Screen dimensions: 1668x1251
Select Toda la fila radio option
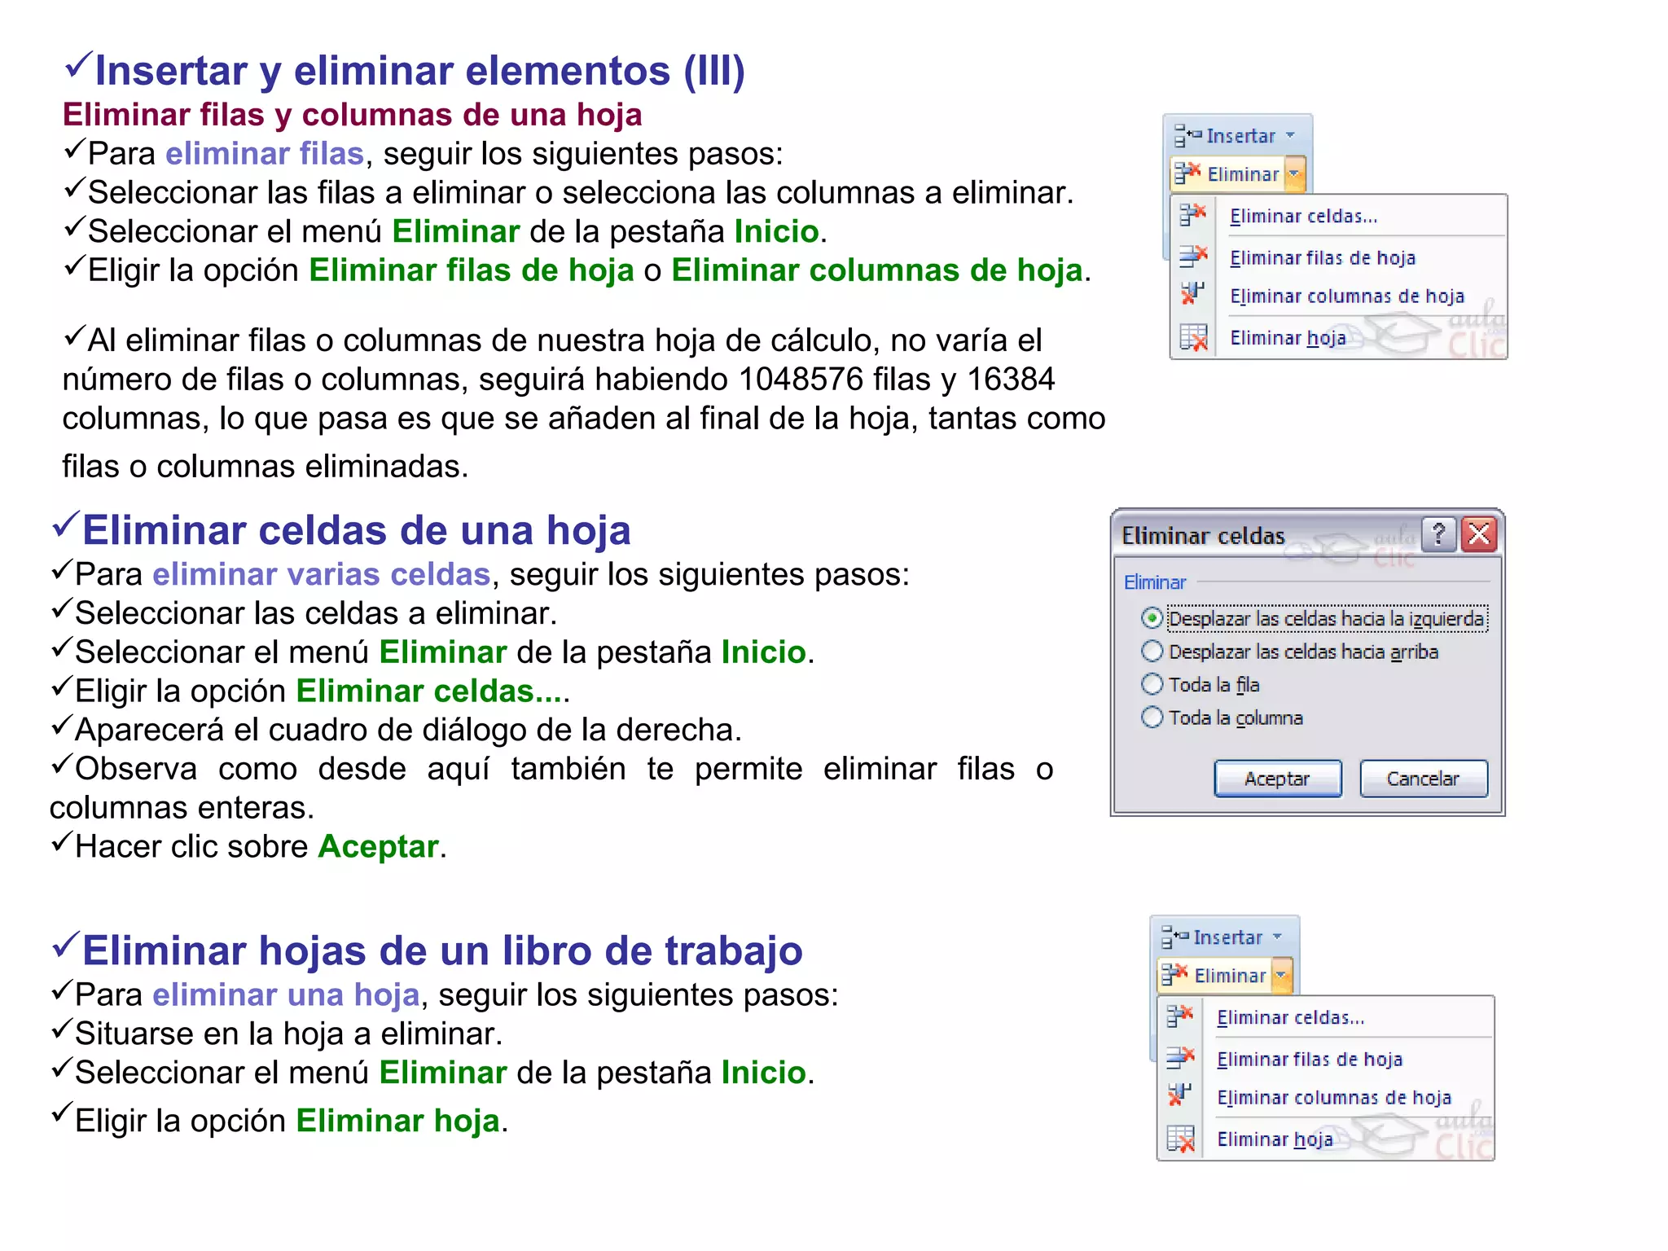pos(1152,684)
